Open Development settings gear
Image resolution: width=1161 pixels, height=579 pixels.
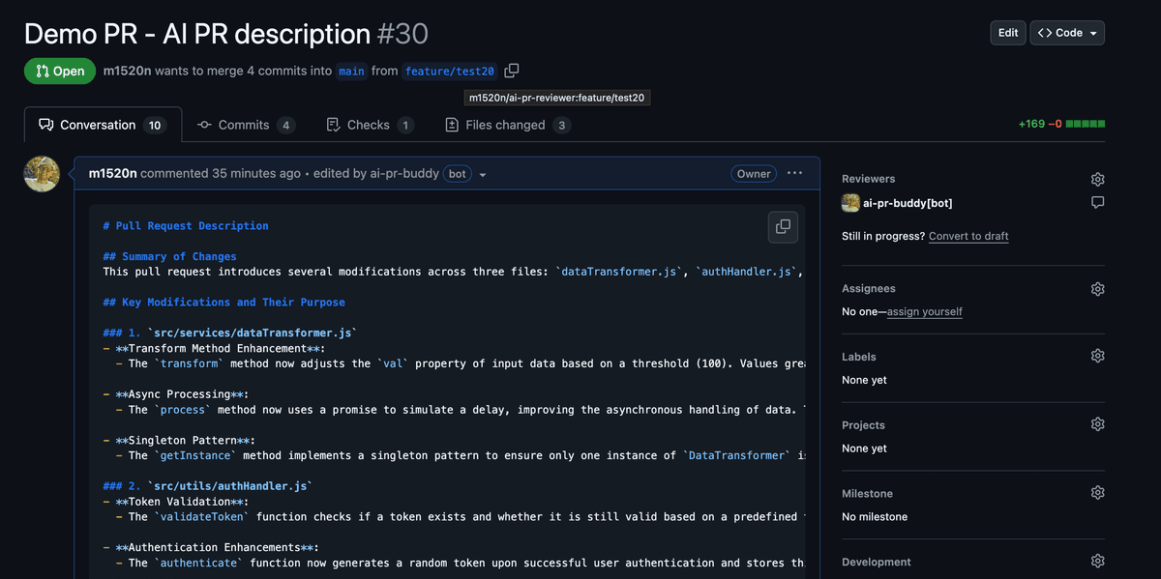click(x=1097, y=562)
